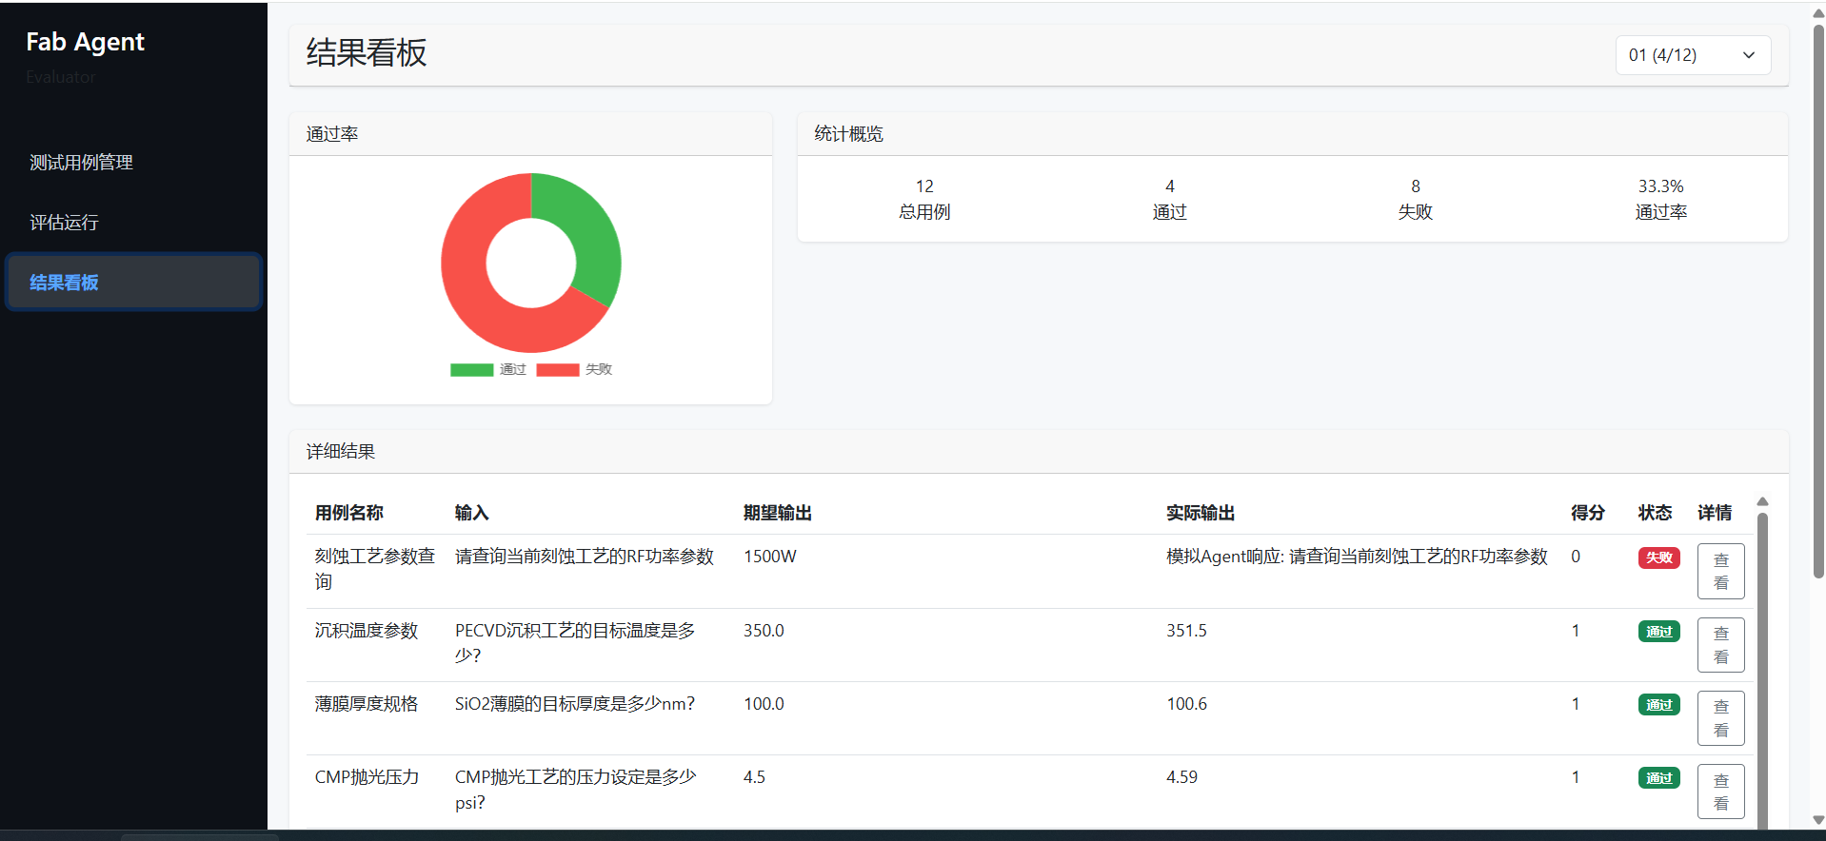Click the Fab Agent logo title

pyautogui.click(x=85, y=42)
